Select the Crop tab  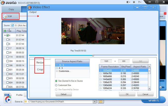tap(40, 70)
